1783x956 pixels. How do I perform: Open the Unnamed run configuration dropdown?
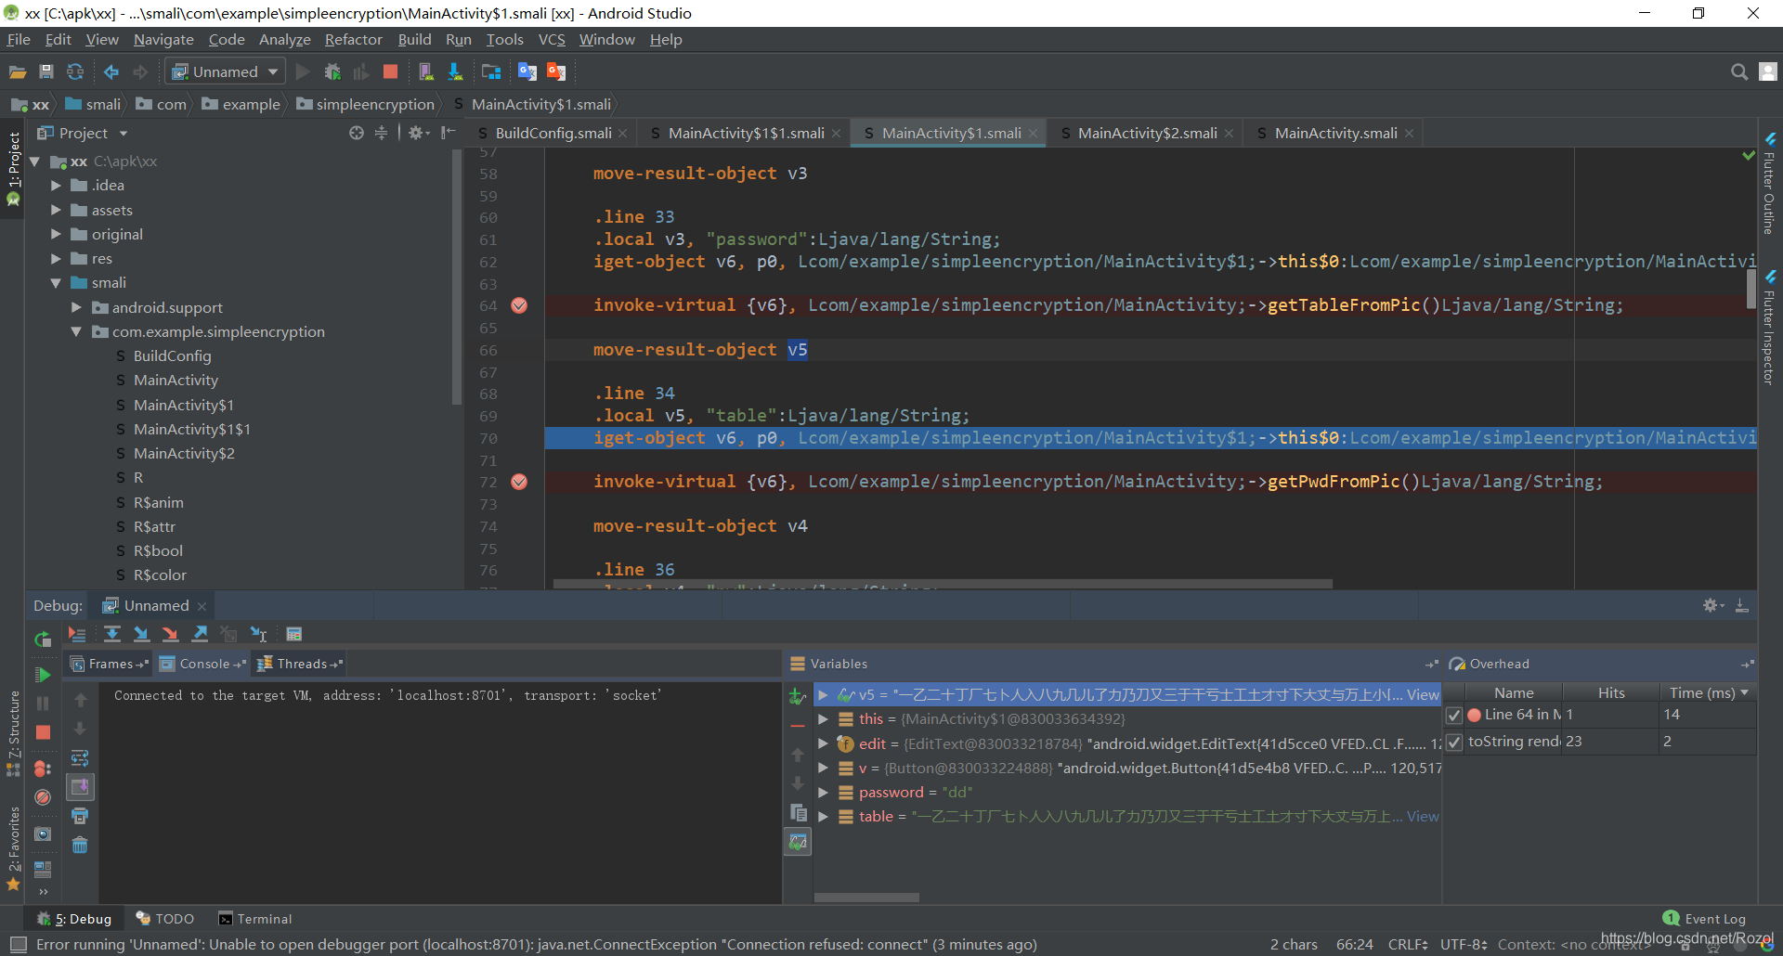click(225, 71)
